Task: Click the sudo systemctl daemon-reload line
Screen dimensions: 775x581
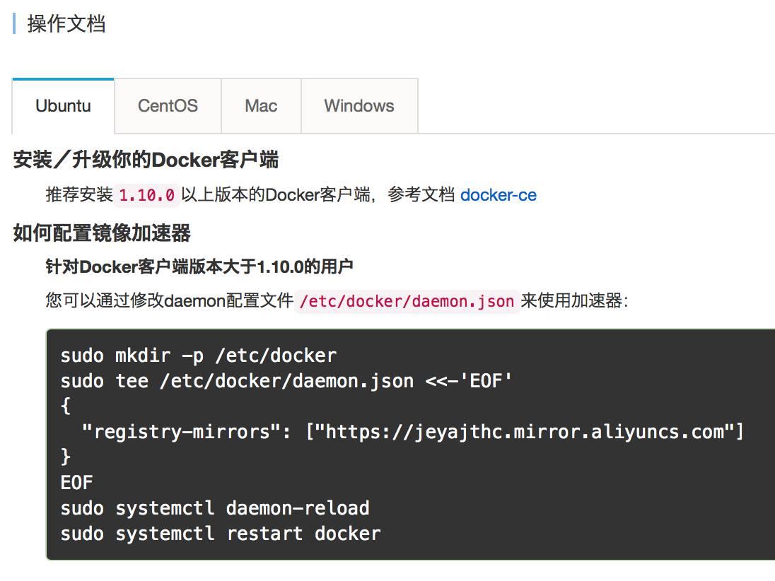Action: tap(215, 508)
